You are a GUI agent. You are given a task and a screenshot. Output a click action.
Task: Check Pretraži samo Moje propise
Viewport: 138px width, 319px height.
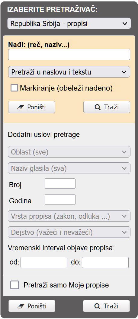14,285
